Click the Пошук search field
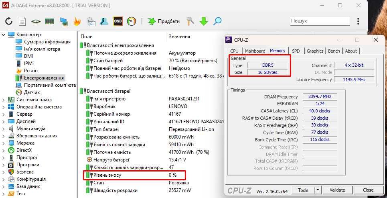The height and width of the screenshot is (198, 387). 320,21
